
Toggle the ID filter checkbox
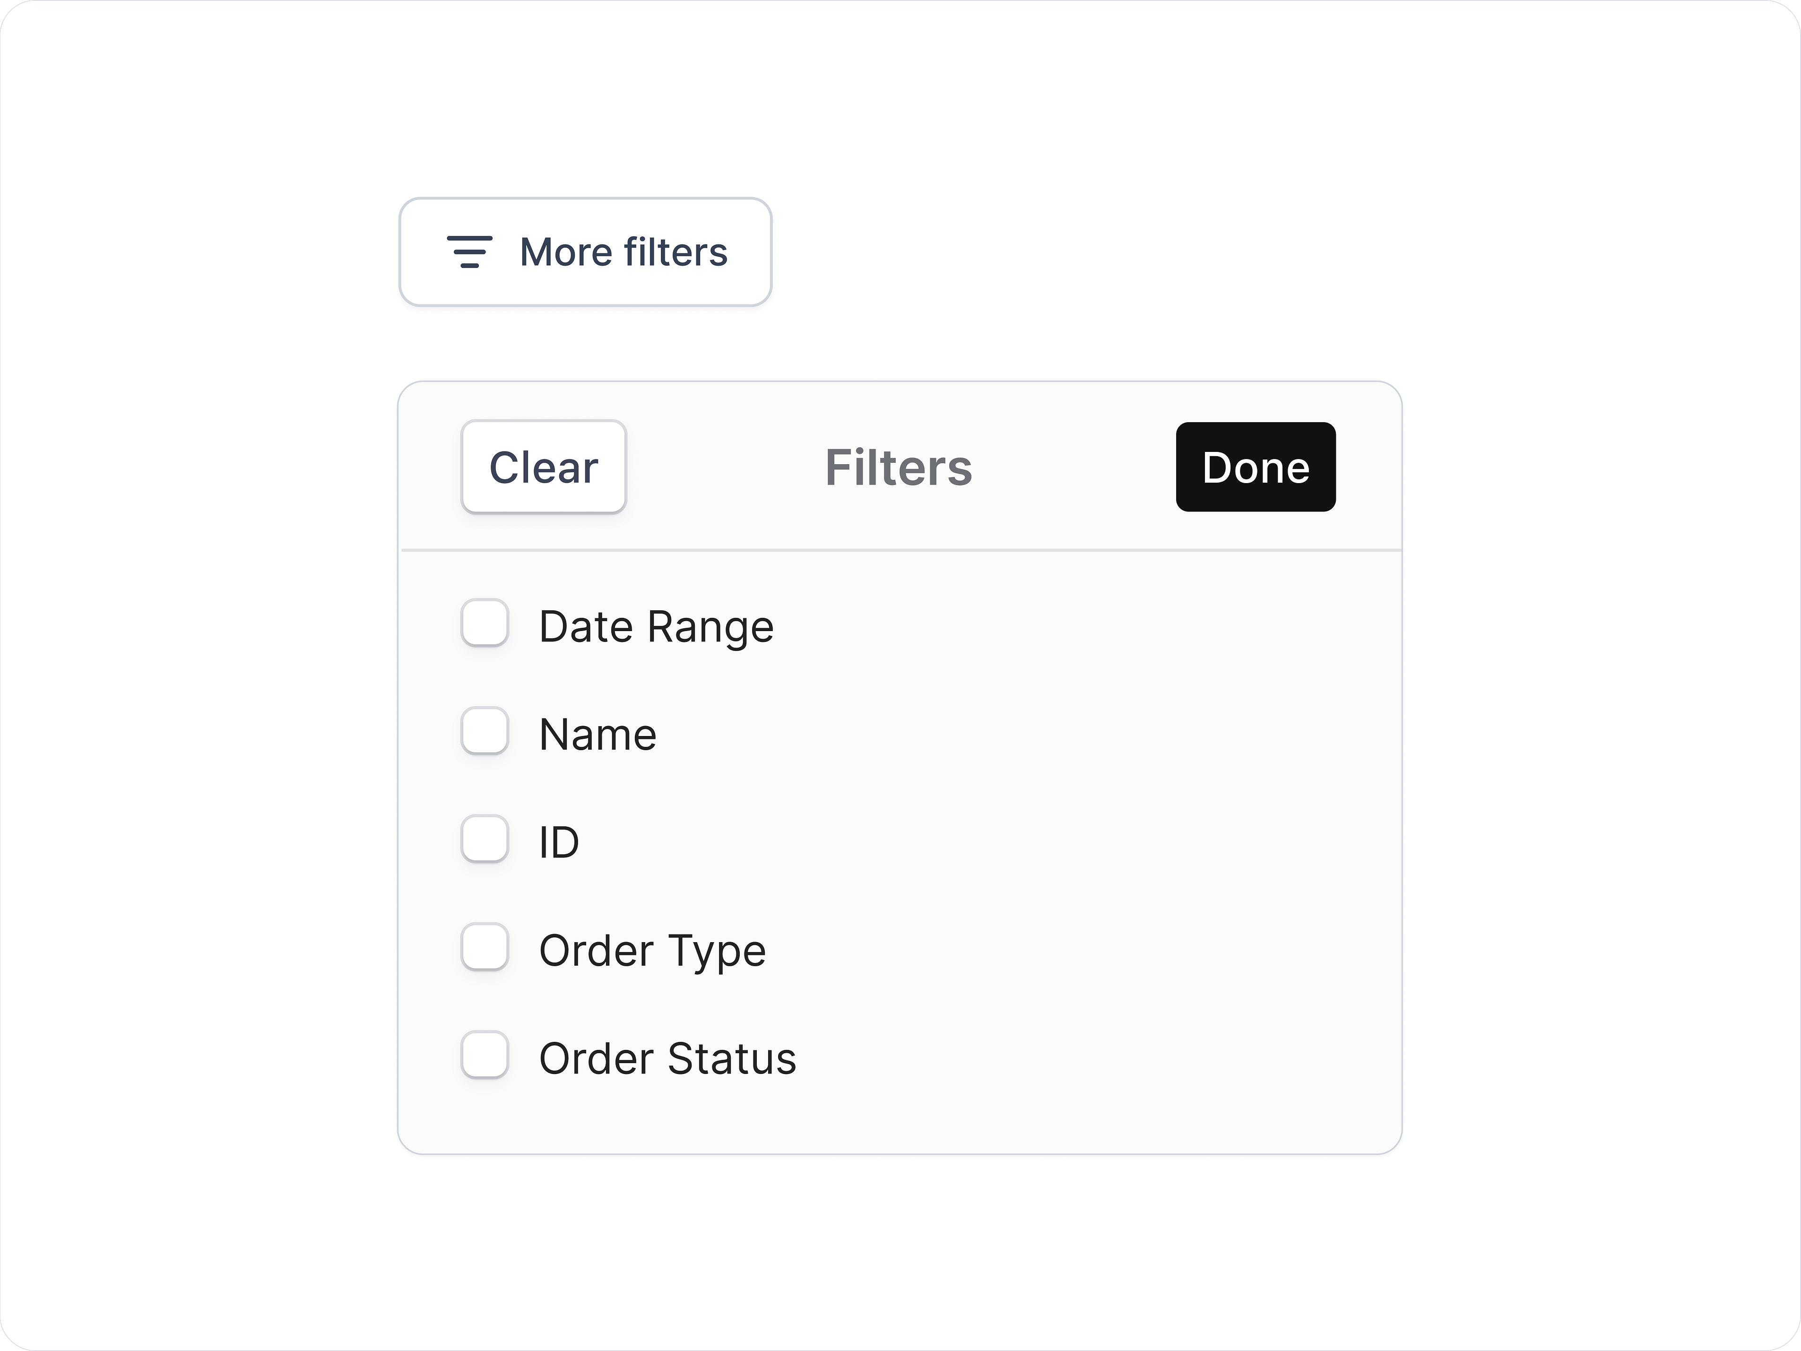point(485,841)
